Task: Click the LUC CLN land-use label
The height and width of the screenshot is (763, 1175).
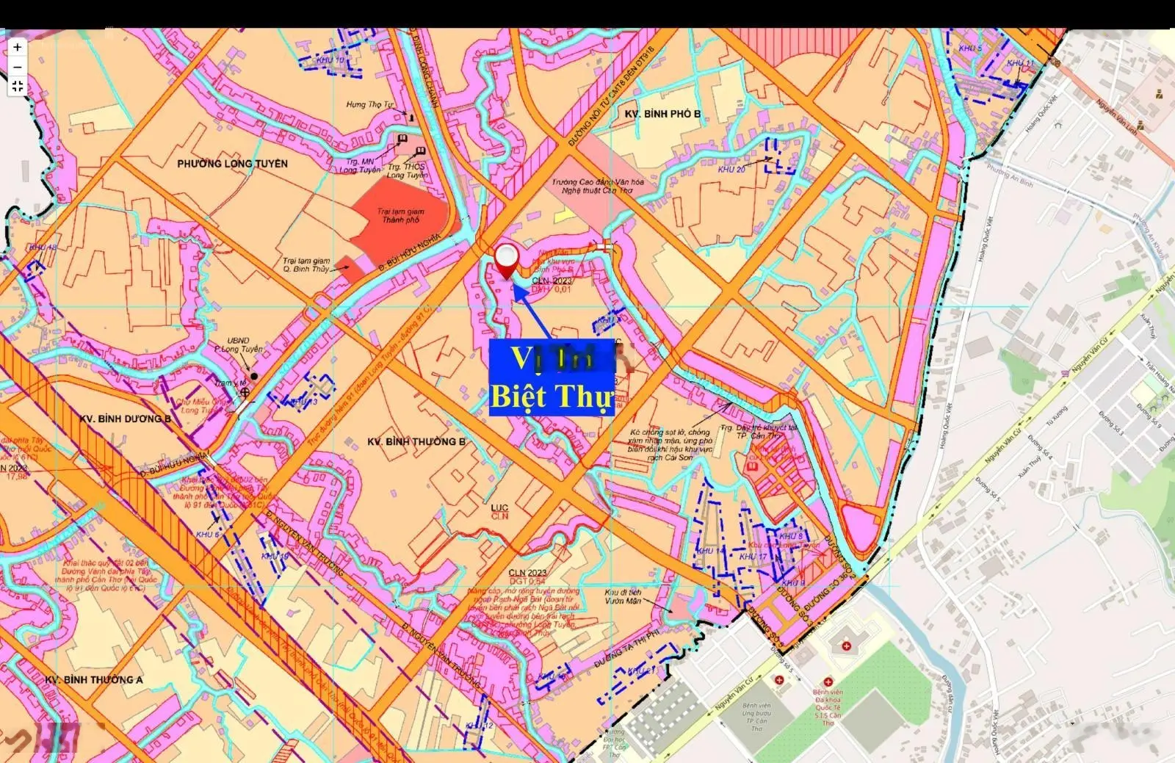Action: [500, 512]
